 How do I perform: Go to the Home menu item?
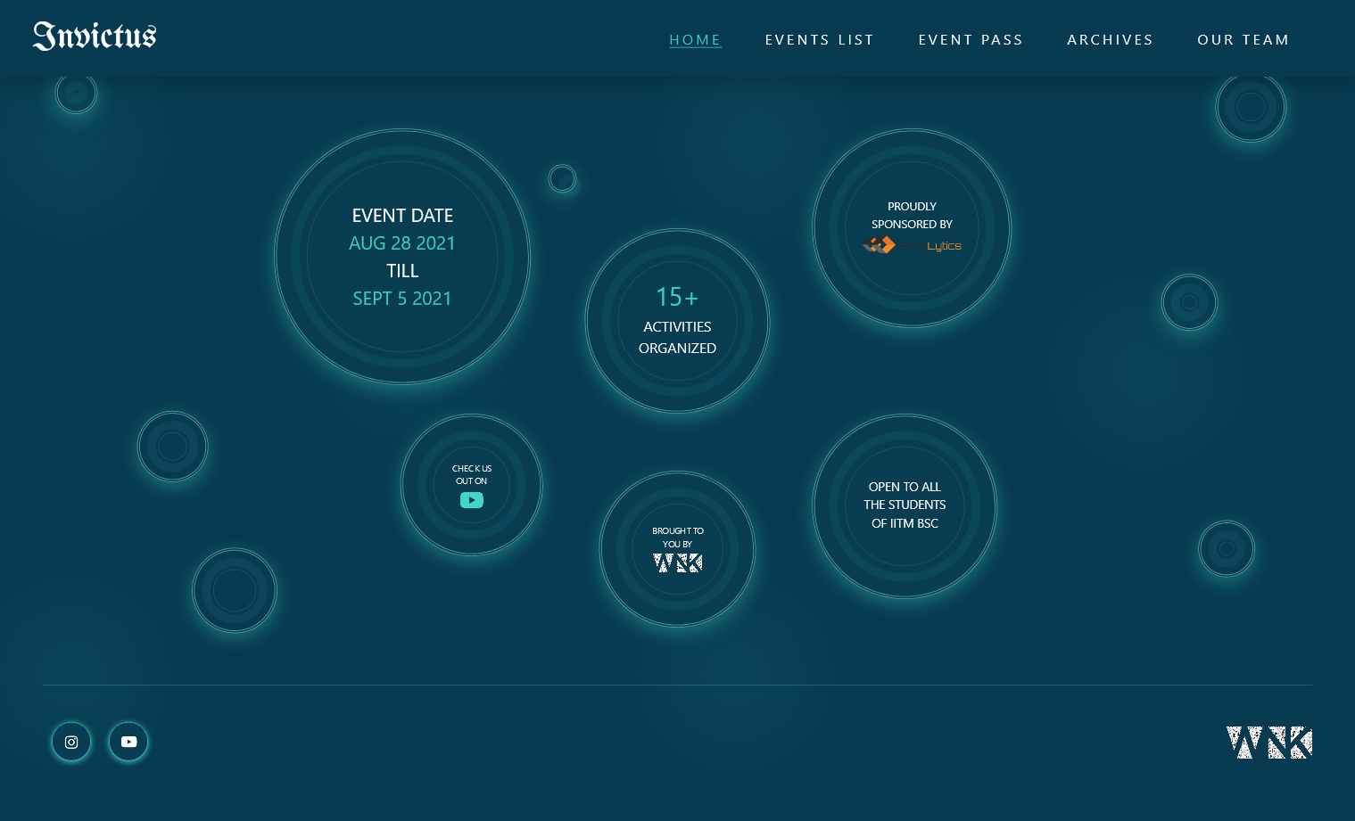coord(695,40)
